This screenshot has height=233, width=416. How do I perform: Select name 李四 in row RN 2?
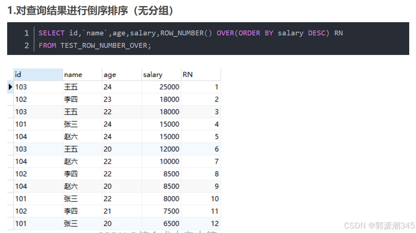[x=82, y=99]
